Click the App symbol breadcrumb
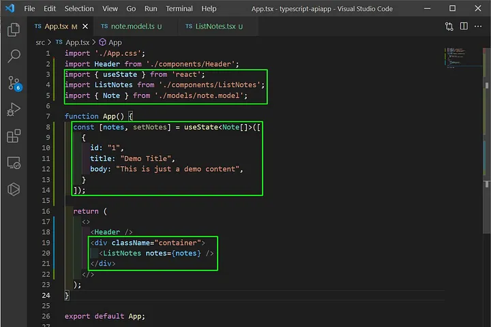The image size is (491, 327). pyautogui.click(x=115, y=42)
